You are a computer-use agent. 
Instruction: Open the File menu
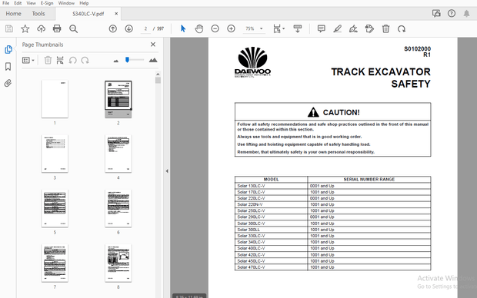click(x=5, y=3)
